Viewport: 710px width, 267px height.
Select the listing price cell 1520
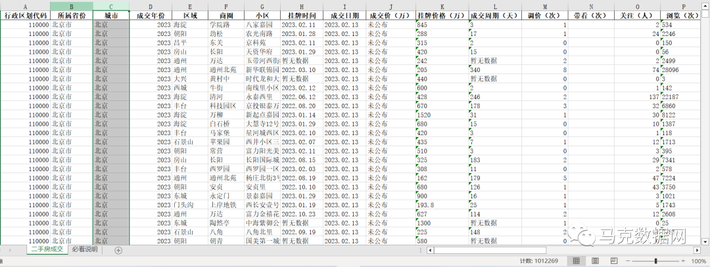coord(442,115)
